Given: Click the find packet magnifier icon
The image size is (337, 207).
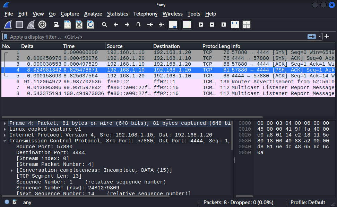Looking at the screenshot, I should (x=104, y=25).
